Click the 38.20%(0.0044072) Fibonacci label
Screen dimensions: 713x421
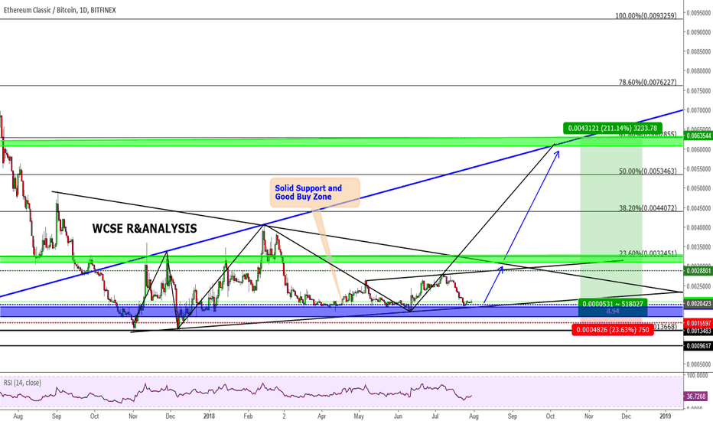click(x=647, y=208)
